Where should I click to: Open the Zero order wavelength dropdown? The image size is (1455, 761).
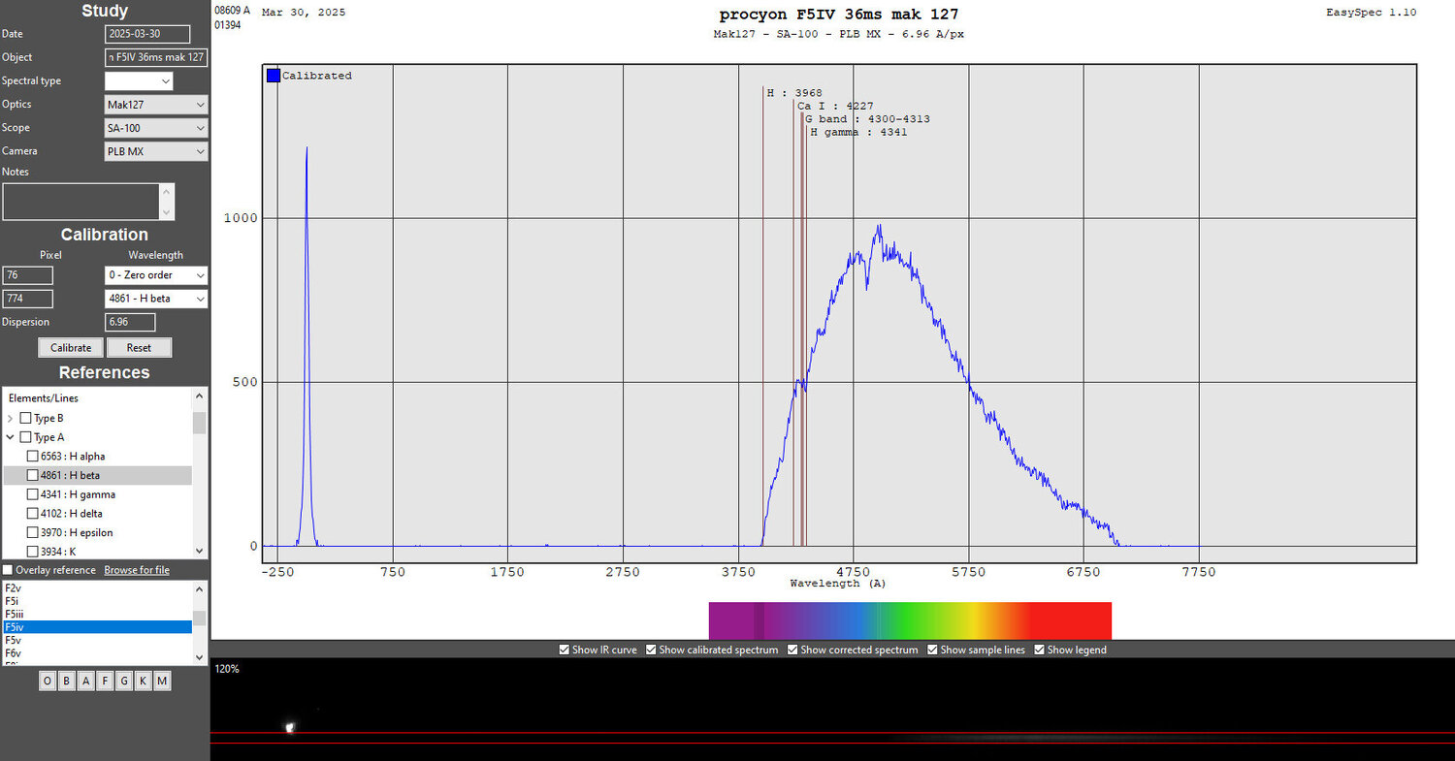click(x=156, y=275)
